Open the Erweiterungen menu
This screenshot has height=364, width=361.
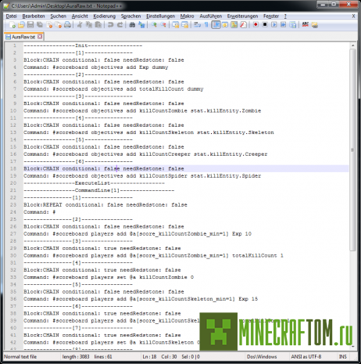tap(242, 16)
